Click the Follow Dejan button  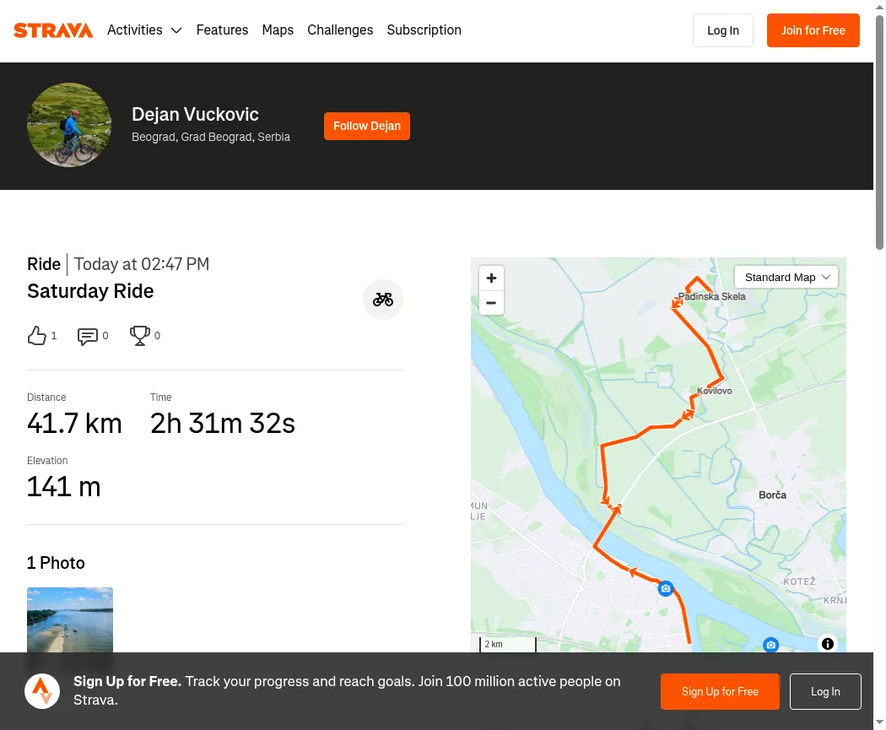click(367, 126)
